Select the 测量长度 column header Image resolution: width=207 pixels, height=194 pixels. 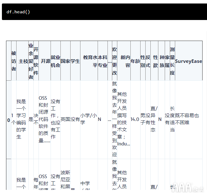172,61
